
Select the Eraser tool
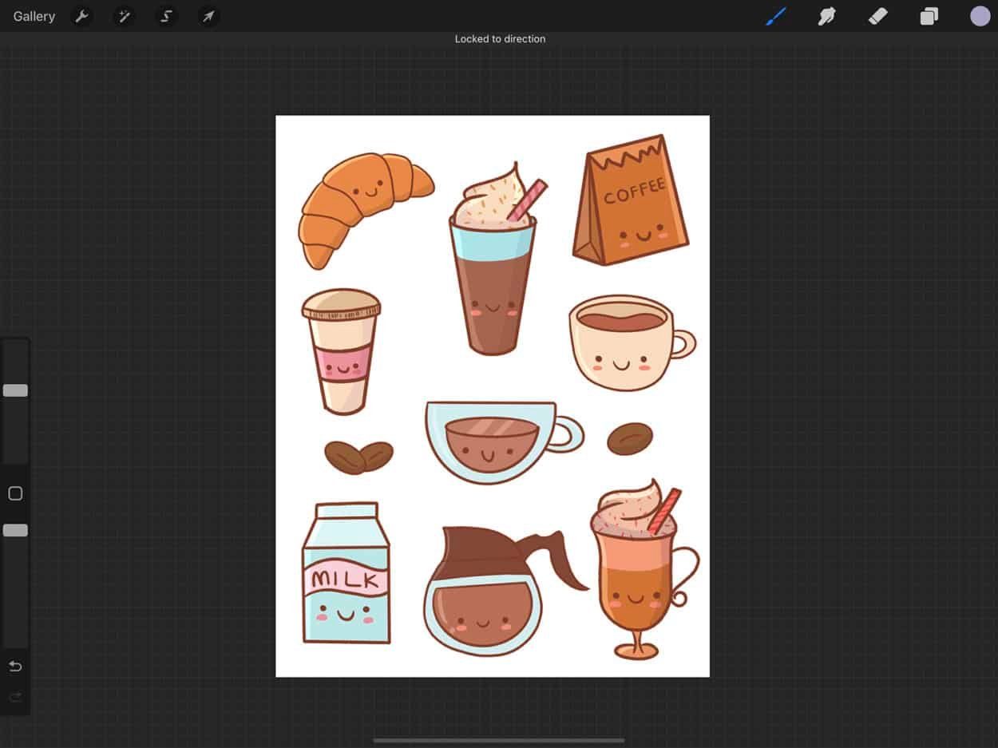tap(878, 16)
